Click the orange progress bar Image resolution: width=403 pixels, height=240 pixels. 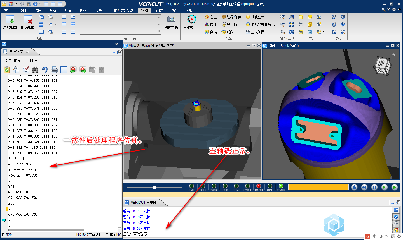tap(318, 187)
